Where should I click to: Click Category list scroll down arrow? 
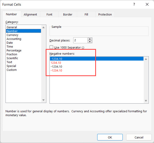coord(43,100)
